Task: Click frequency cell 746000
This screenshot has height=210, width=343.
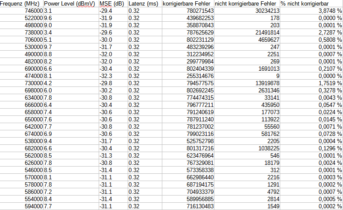Action: click(x=22, y=11)
